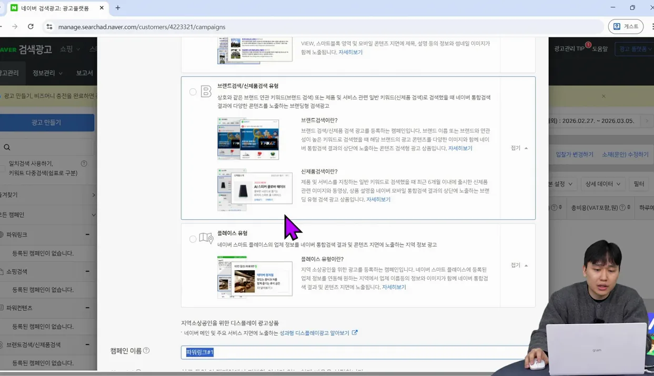Screen dimensions: 654x376
Task: Collapse the 브랜드검색 section with 접기
Action: click(519, 148)
